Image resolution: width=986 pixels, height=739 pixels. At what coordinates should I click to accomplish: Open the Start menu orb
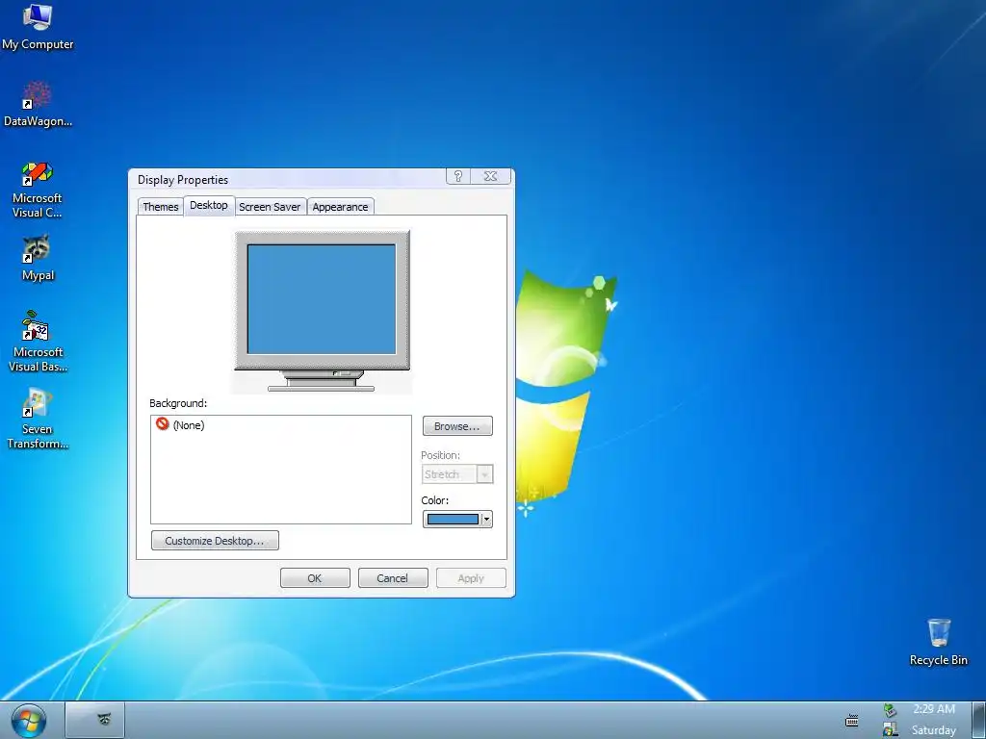[28, 721]
